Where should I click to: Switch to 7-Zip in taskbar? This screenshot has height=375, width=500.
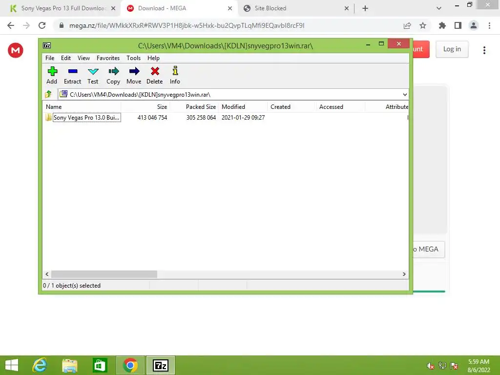click(x=161, y=365)
